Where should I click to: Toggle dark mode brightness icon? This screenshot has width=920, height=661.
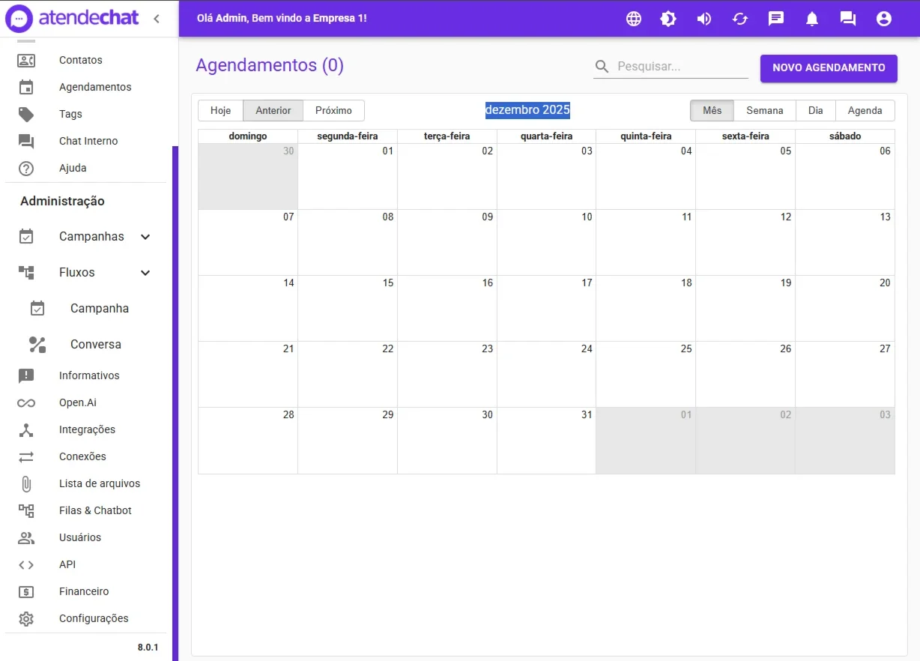point(668,19)
